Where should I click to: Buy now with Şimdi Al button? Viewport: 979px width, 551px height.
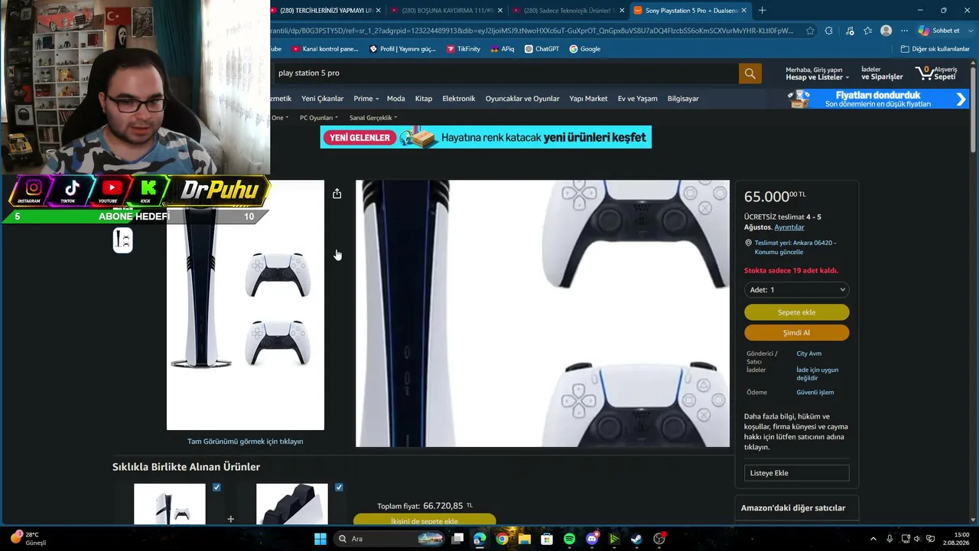[796, 333]
